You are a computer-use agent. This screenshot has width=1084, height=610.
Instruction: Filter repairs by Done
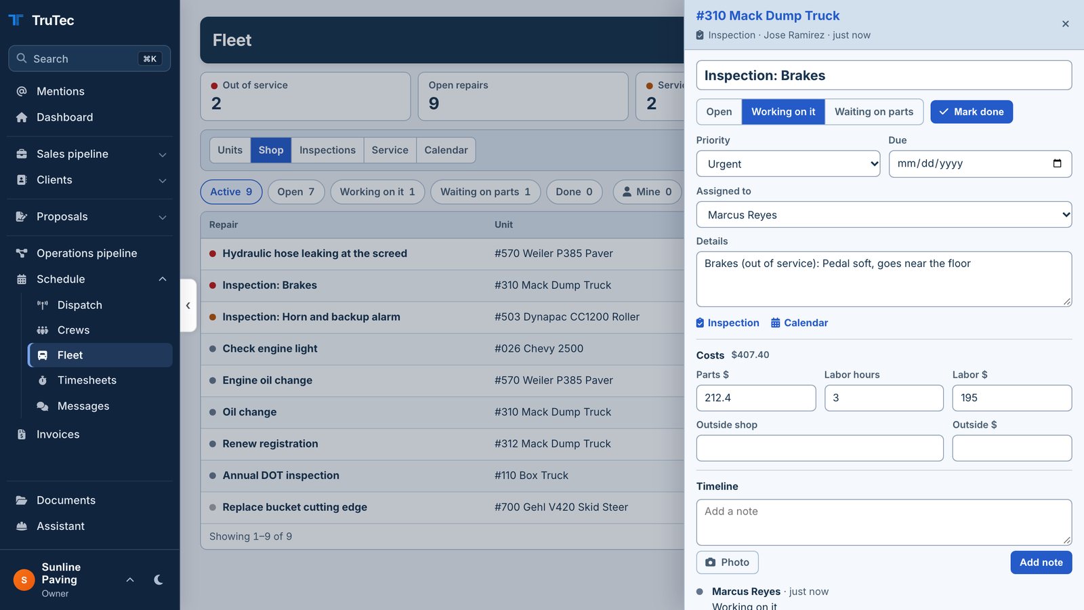(x=574, y=192)
